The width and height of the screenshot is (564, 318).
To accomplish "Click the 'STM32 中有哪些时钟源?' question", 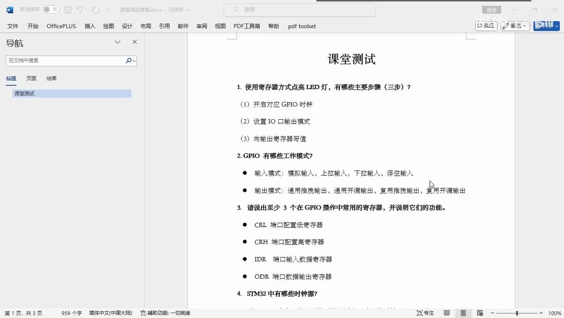I will 277,294.
